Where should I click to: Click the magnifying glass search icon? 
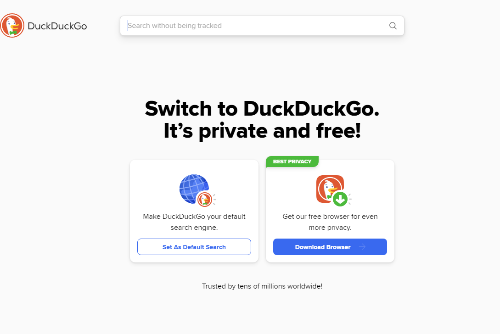[x=393, y=26]
